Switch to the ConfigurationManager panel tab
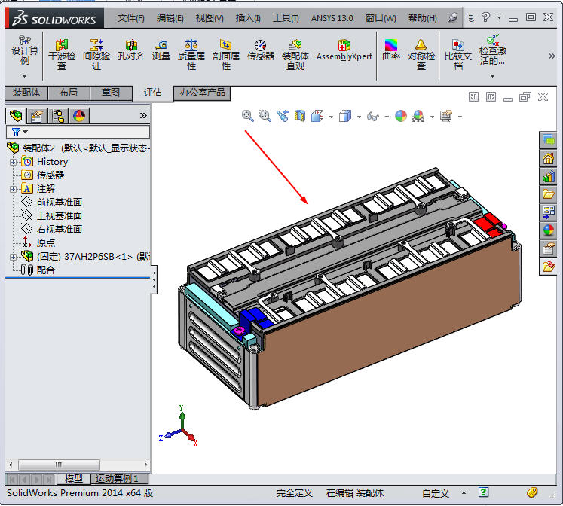Screen dimensions: 563x506 point(57,115)
